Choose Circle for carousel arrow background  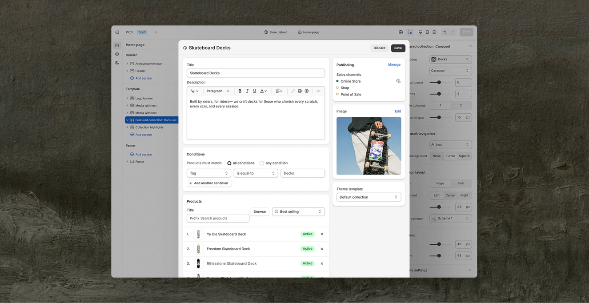coord(450,156)
